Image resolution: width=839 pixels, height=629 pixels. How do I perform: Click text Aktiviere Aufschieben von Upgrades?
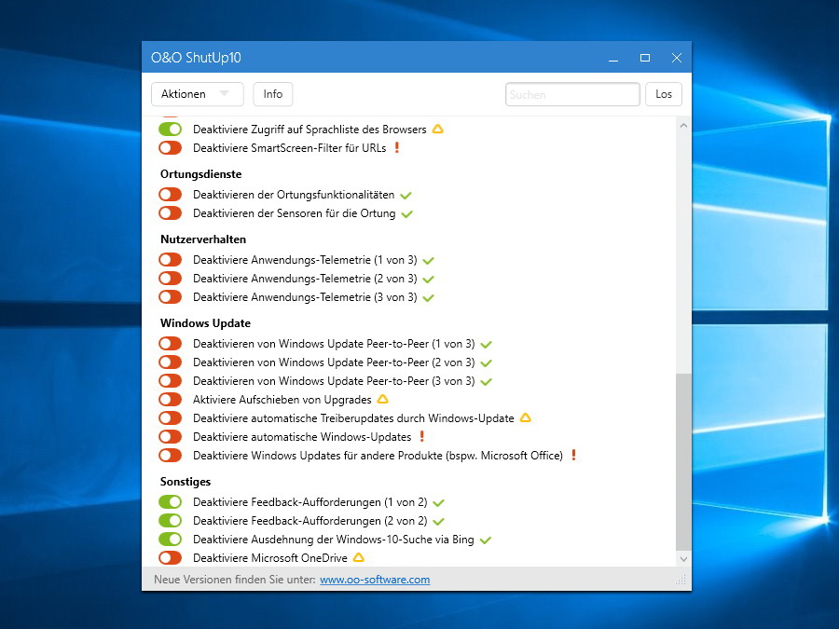(x=282, y=400)
